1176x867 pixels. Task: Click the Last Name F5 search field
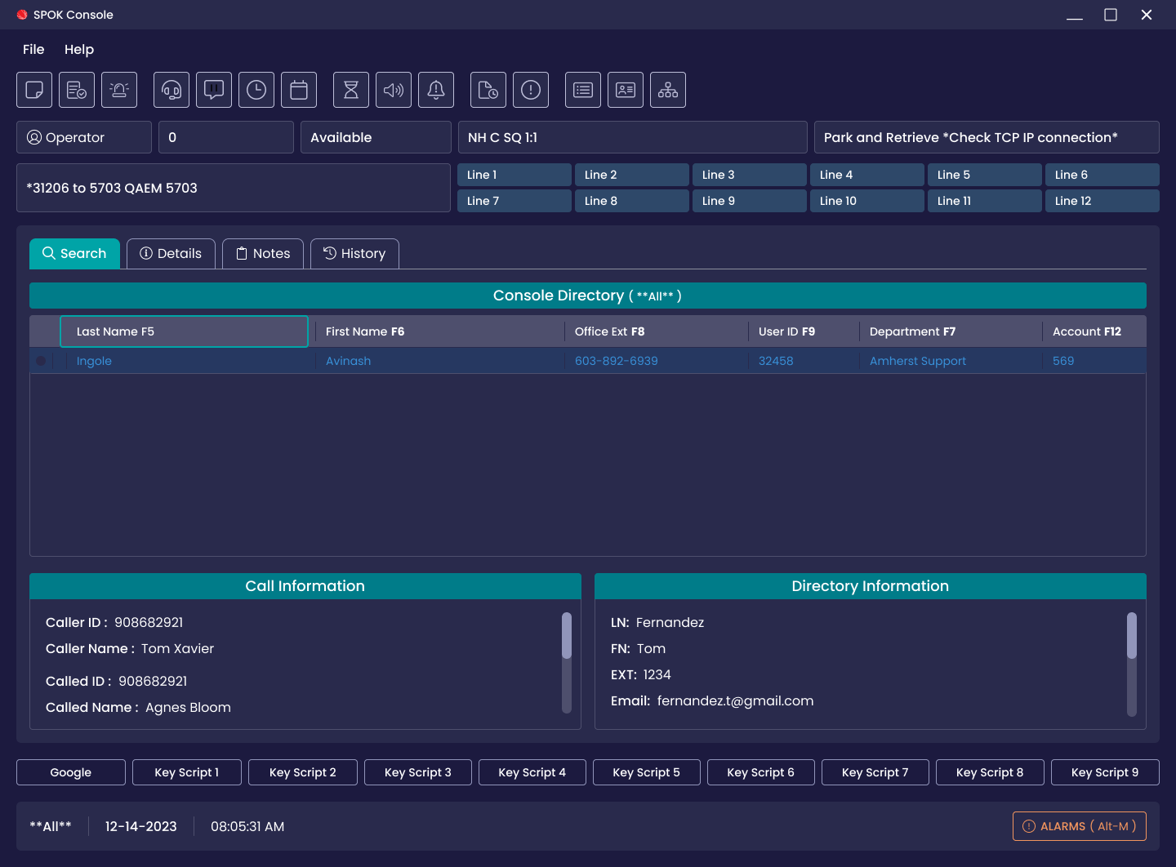[x=184, y=331]
